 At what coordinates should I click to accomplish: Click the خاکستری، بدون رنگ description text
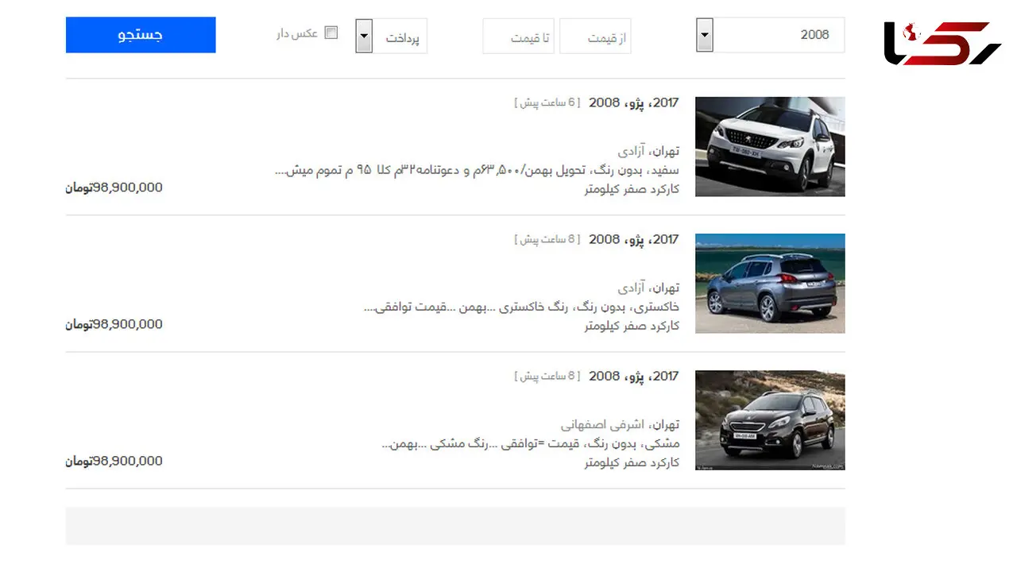[x=522, y=307]
